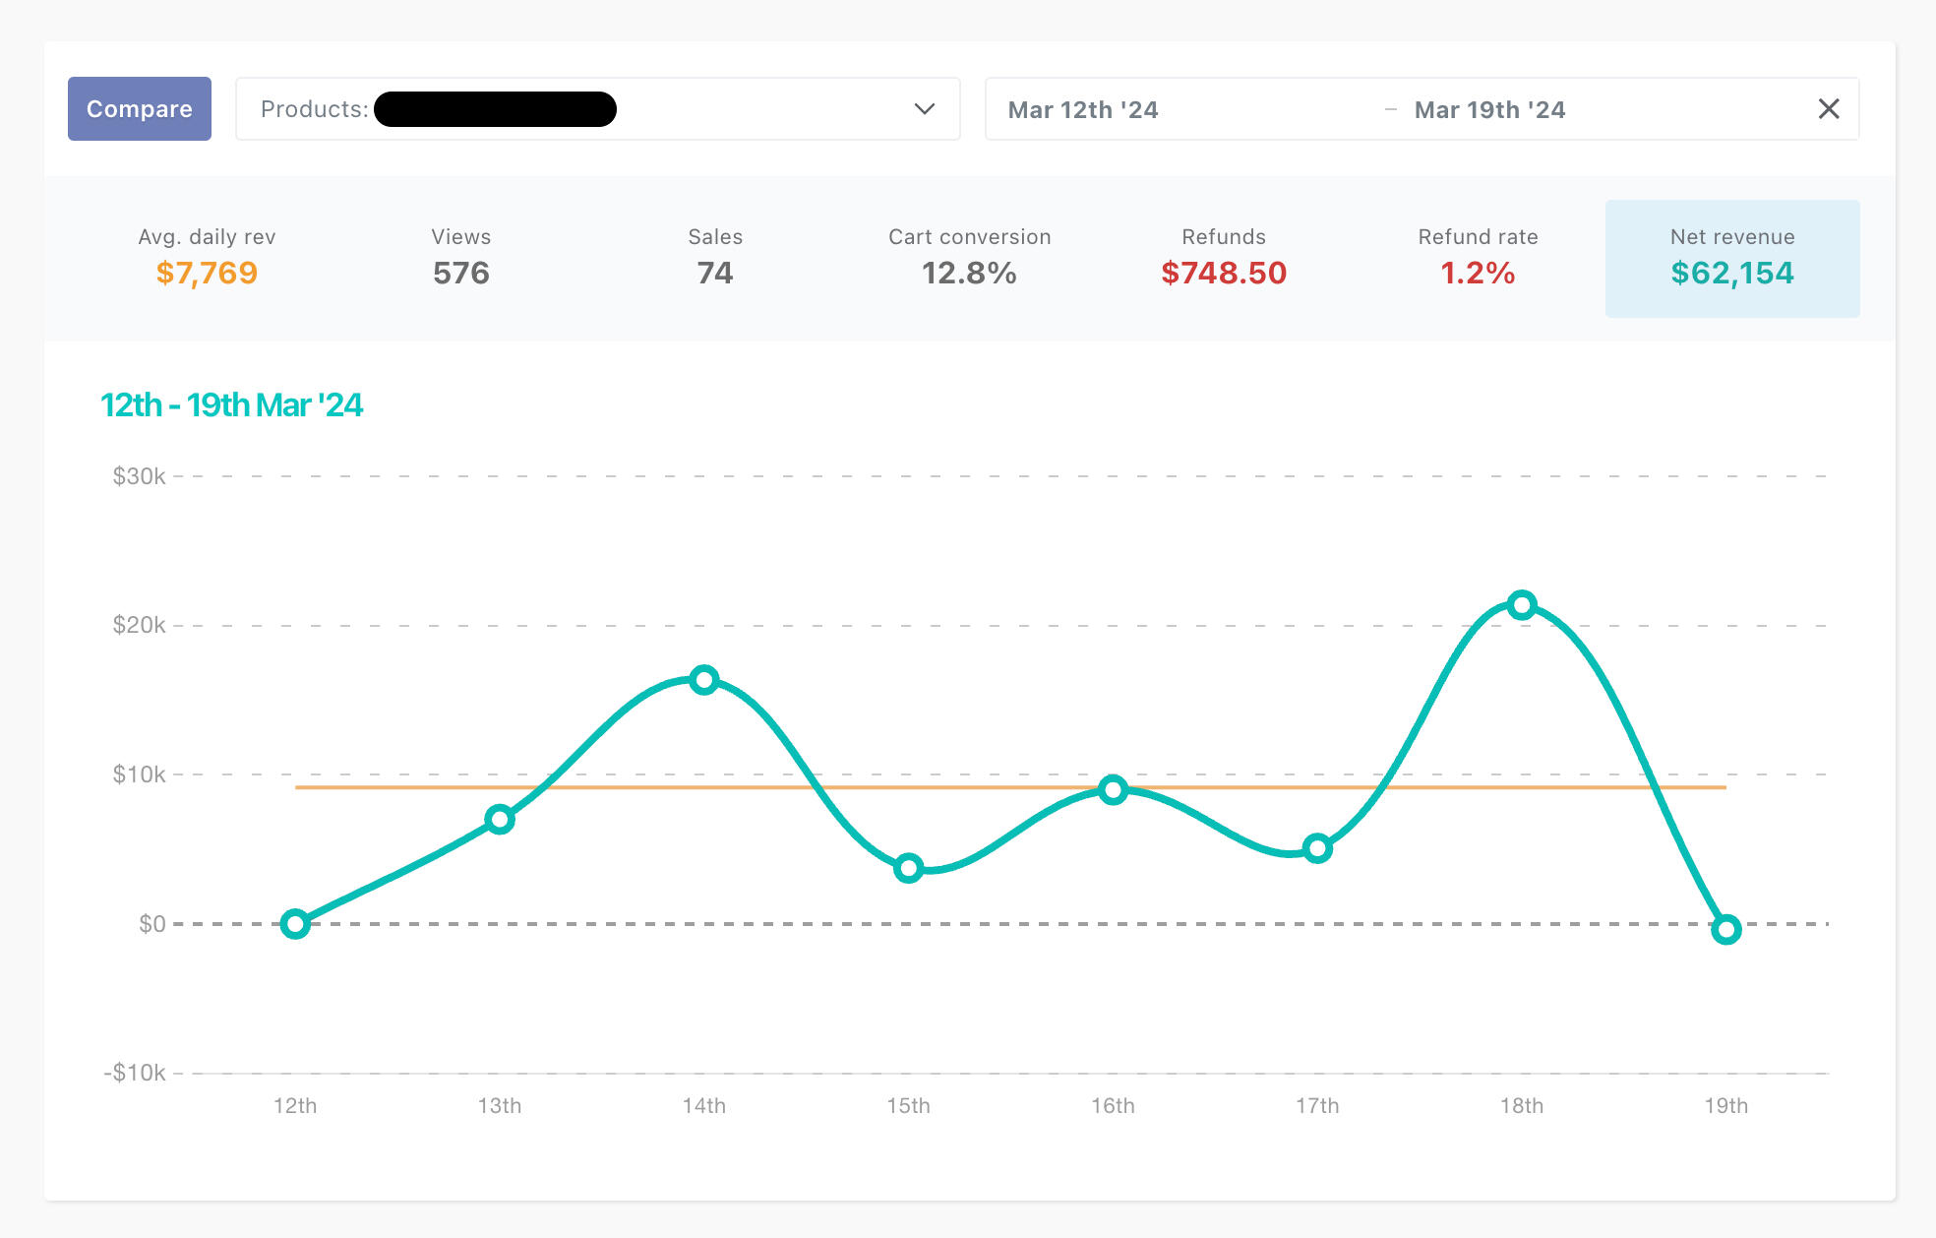The height and width of the screenshot is (1238, 1936).
Task: Click the Compare button
Action: pos(139,108)
